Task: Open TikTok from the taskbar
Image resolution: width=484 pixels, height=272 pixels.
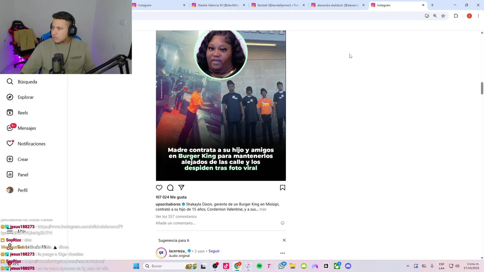Action: pyautogui.click(x=226, y=266)
